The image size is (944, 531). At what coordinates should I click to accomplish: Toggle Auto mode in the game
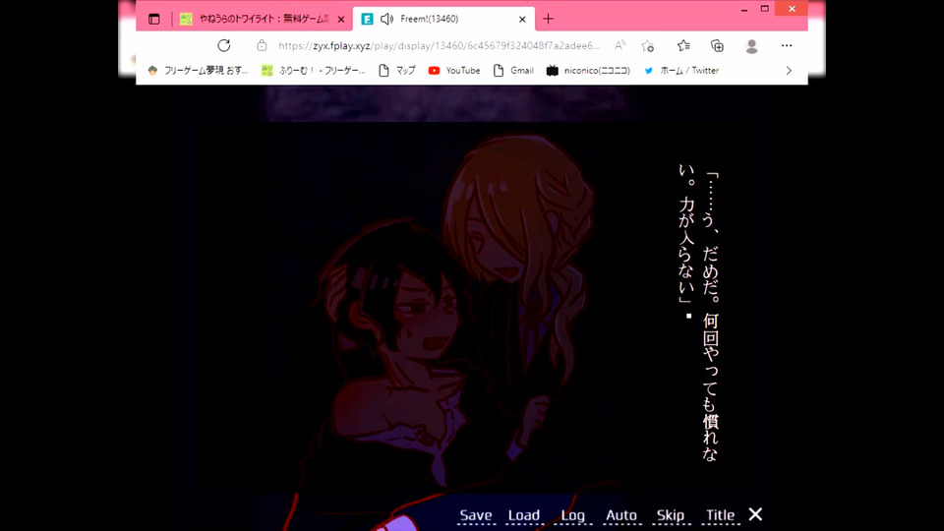620,515
